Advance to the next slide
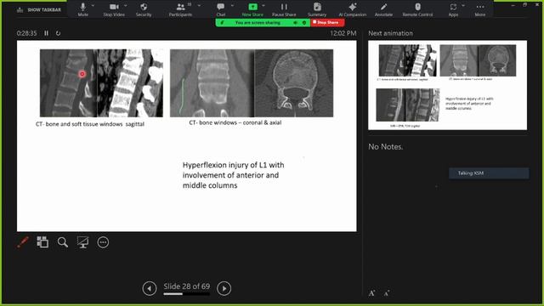Screen dimensions: 544x306 pos(224,288)
